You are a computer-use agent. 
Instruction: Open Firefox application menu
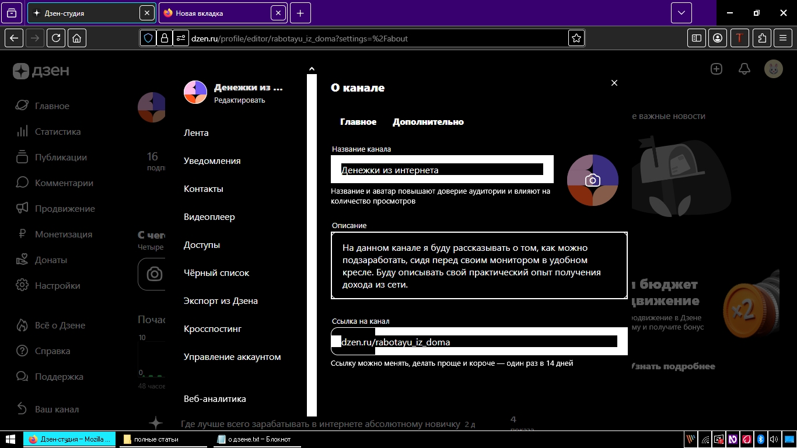coord(783,38)
